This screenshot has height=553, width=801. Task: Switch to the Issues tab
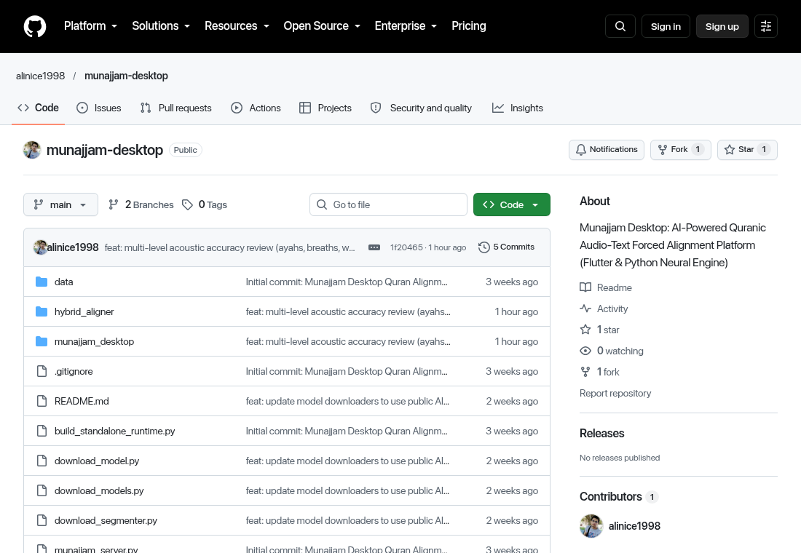click(x=99, y=108)
